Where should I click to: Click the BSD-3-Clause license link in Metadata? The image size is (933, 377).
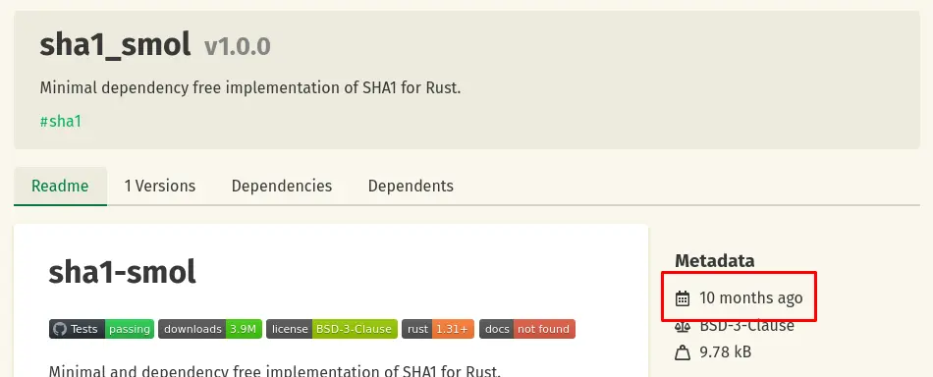[746, 326]
